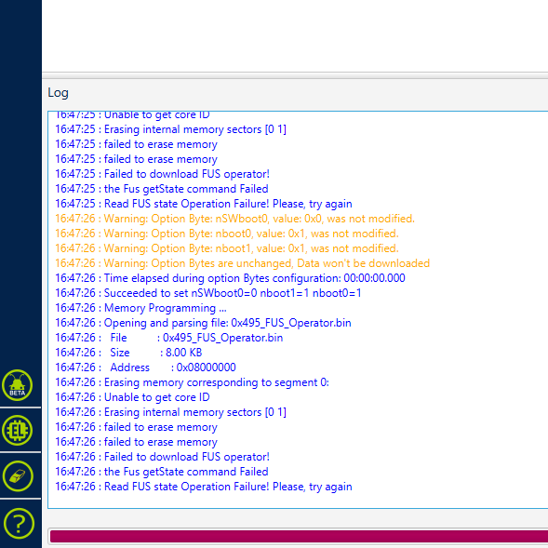Click the Log panel heading

point(58,93)
